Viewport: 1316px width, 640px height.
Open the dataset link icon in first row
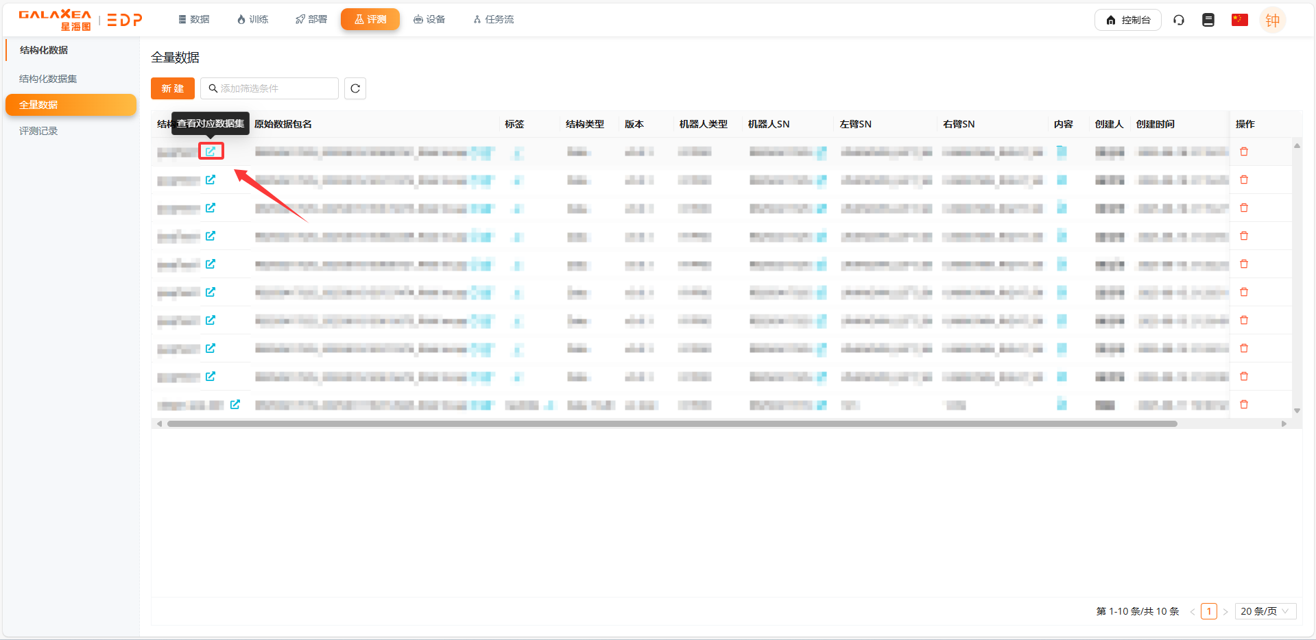pyautogui.click(x=211, y=151)
